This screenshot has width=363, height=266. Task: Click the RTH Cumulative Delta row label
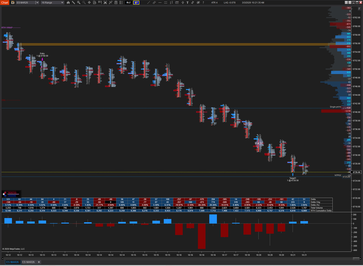tap(322, 210)
